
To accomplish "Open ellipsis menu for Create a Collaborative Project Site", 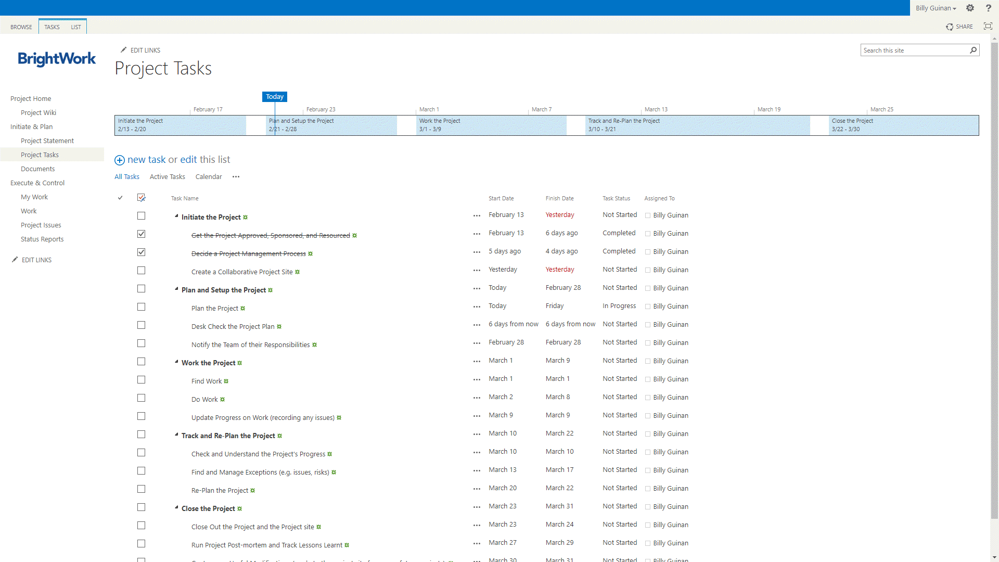I will pos(477,270).
